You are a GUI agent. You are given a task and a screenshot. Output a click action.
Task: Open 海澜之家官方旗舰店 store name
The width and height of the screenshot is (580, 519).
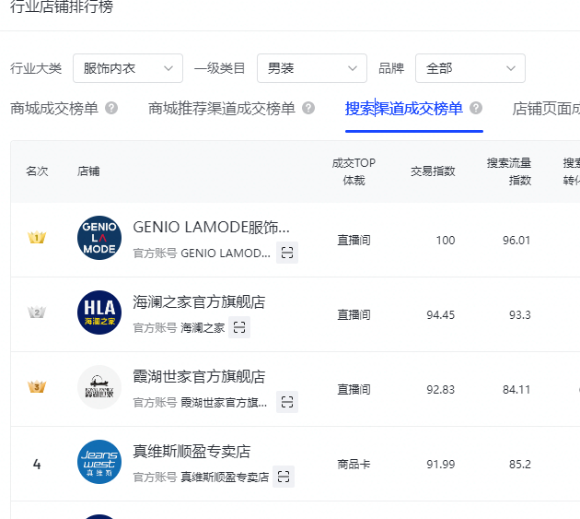199,302
